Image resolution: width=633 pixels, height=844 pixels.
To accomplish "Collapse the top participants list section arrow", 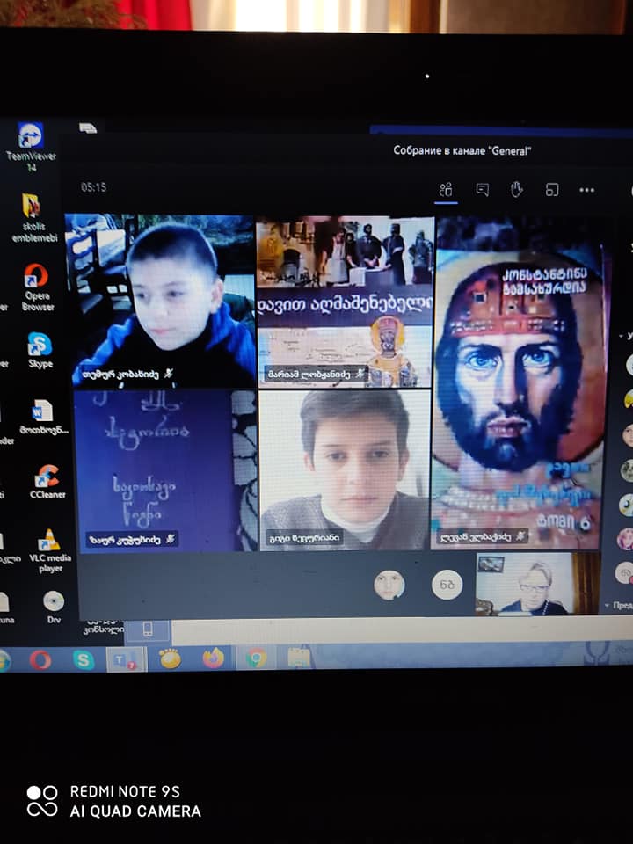I will 621,335.
